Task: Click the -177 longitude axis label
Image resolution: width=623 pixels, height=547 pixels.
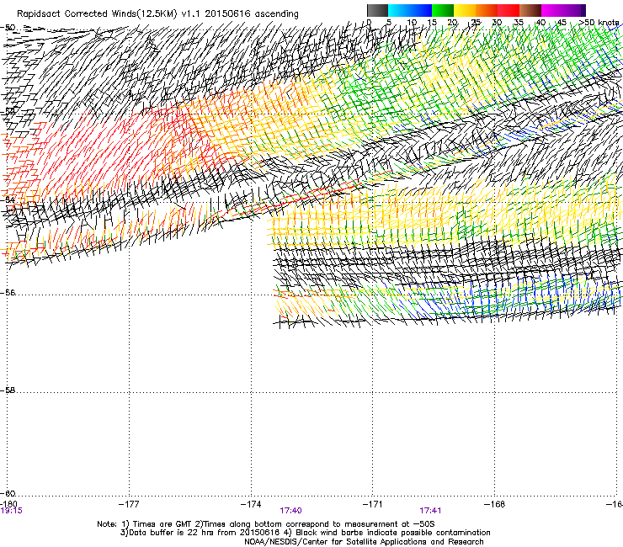Action: (x=129, y=504)
